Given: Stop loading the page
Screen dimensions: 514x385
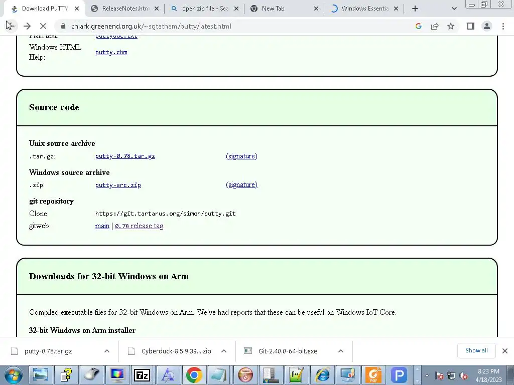Looking at the screenshot, I should coord(43,26).
